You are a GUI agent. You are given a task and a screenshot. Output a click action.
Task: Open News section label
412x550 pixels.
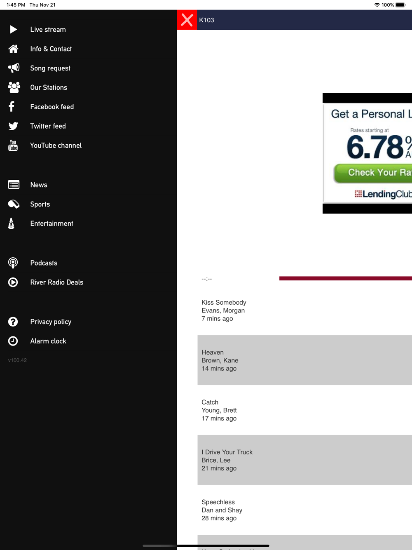[x=39, y=185]
